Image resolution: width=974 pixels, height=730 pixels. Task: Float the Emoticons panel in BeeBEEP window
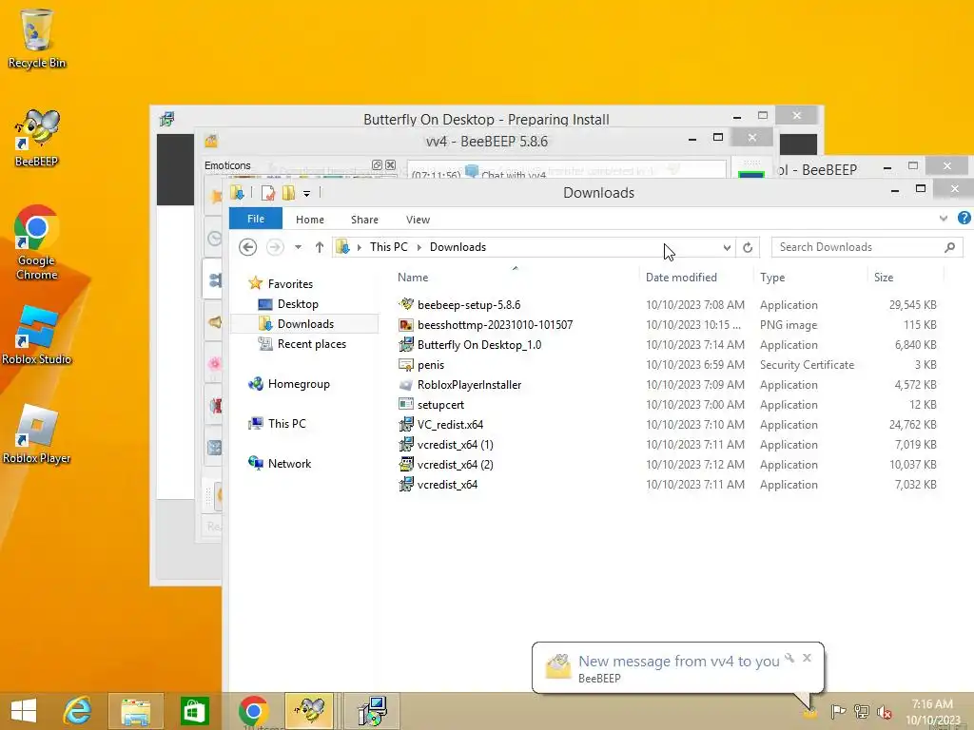377,164
